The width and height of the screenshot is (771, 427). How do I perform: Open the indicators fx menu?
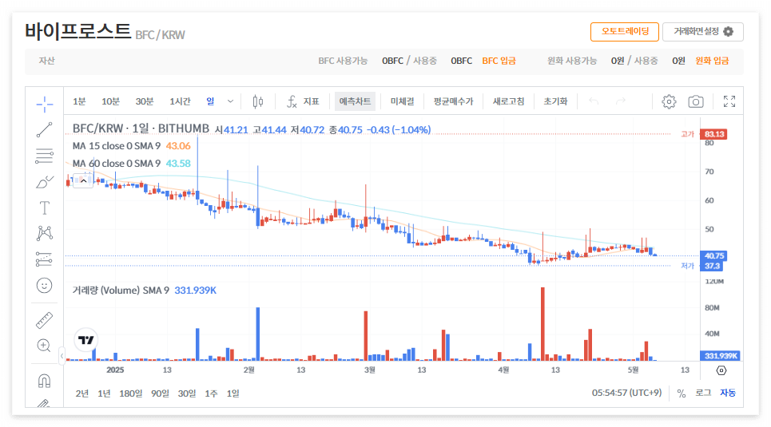(303, 101)
